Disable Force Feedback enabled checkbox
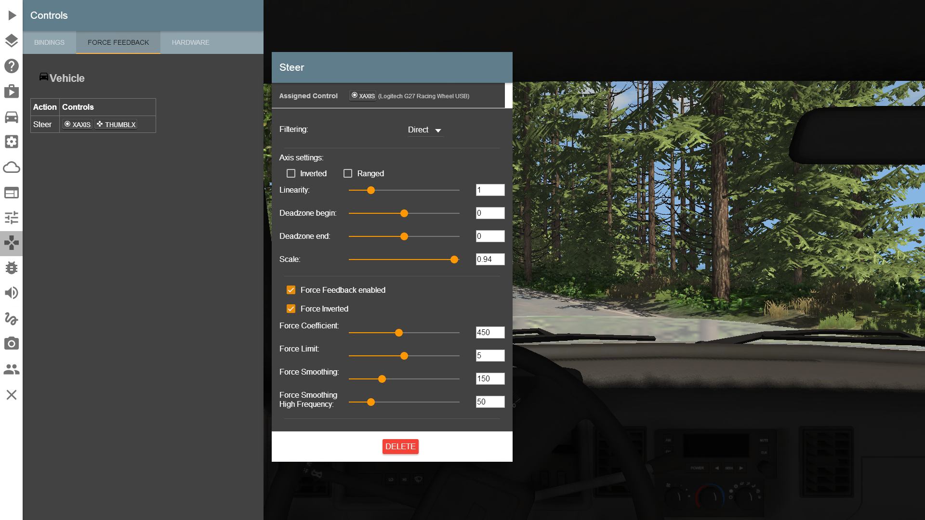 [x=291, y=290]
